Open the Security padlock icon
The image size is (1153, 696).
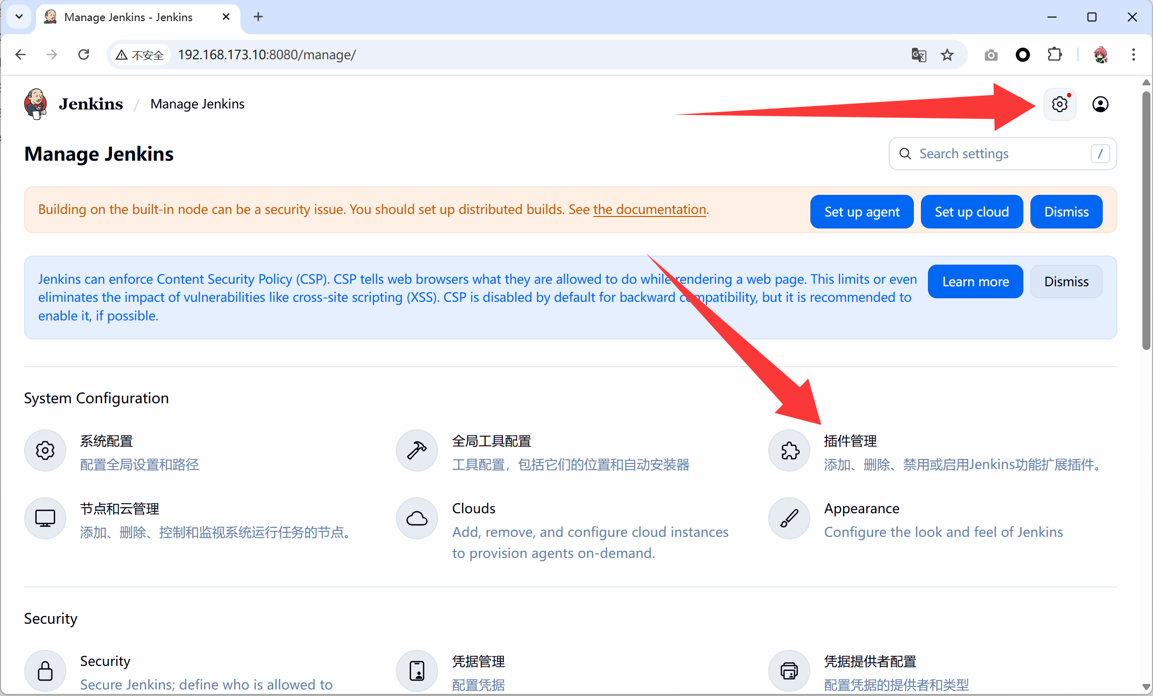click(x=45, y=671)
